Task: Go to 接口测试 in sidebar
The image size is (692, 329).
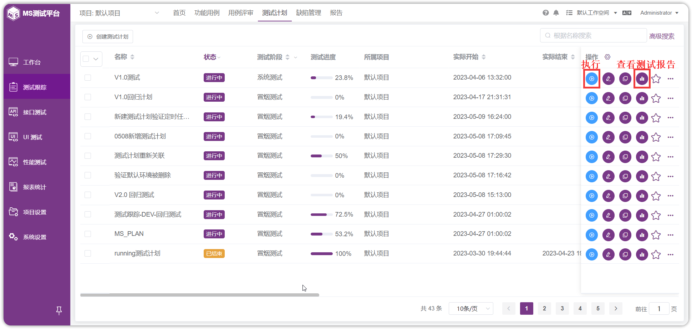Action: (x=37, y=112)
